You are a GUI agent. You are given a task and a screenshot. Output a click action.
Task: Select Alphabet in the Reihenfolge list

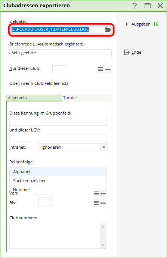pyautogui.click(x=58, y=172)
